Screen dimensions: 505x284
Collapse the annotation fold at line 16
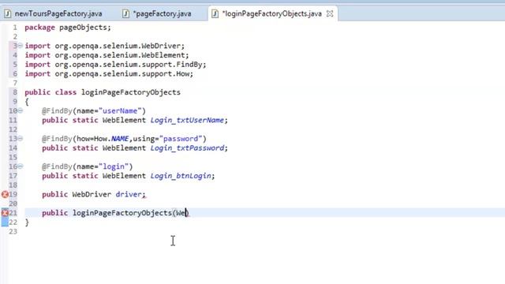(x=21, y=166)
